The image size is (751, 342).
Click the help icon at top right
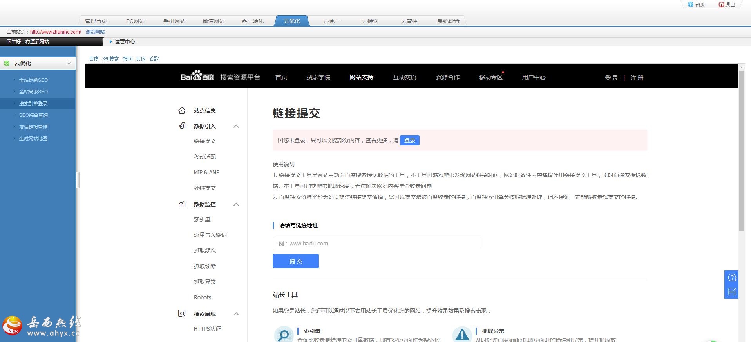[691, 5]
